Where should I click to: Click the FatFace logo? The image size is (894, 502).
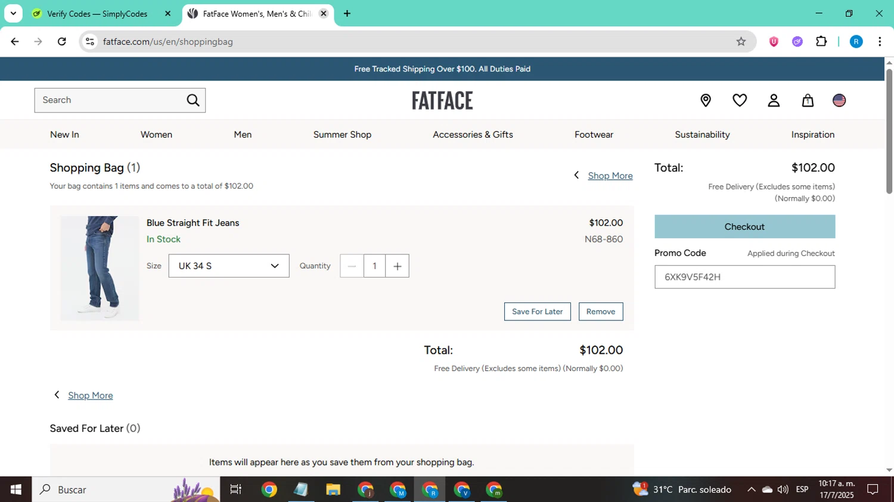(x=442, y=100)
